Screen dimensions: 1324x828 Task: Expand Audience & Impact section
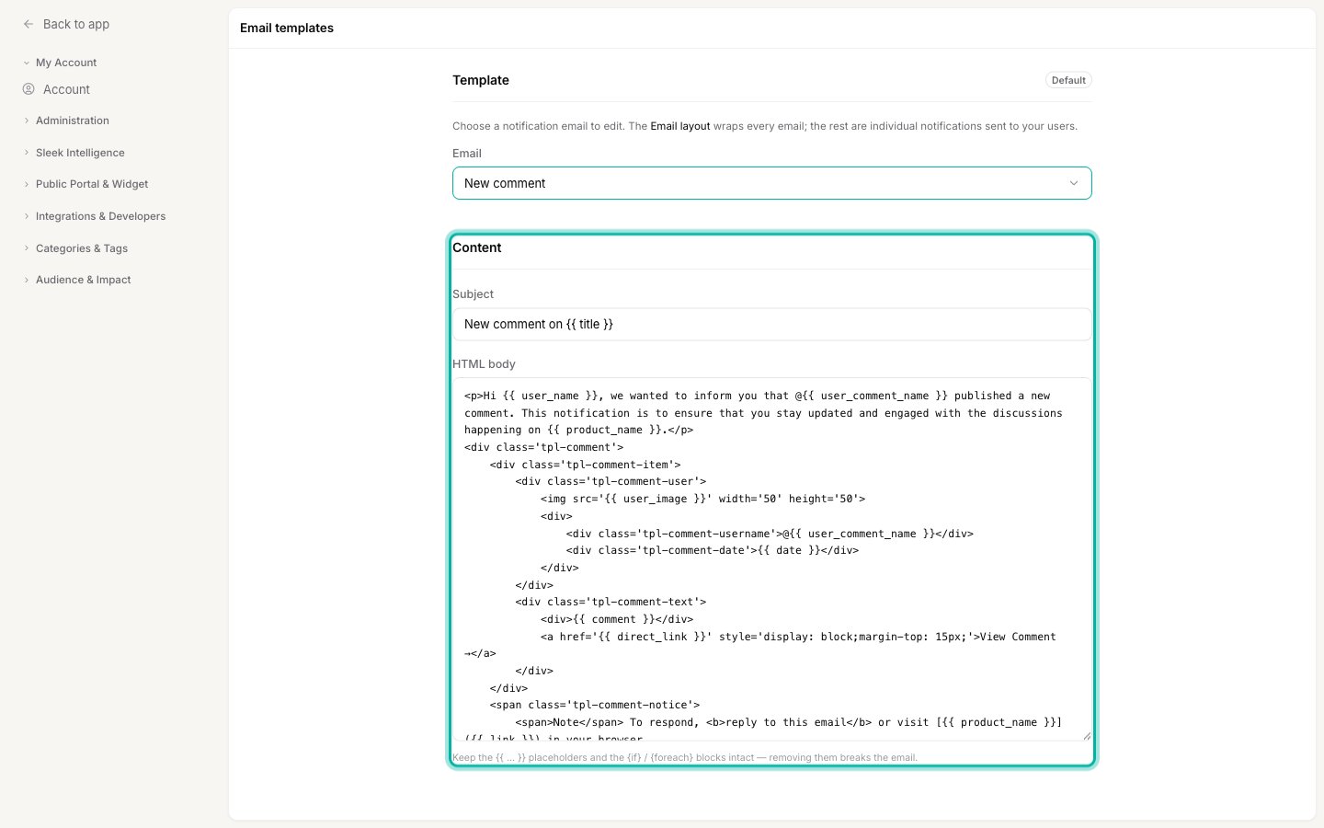pyautogui.click(x=83, y=280)
